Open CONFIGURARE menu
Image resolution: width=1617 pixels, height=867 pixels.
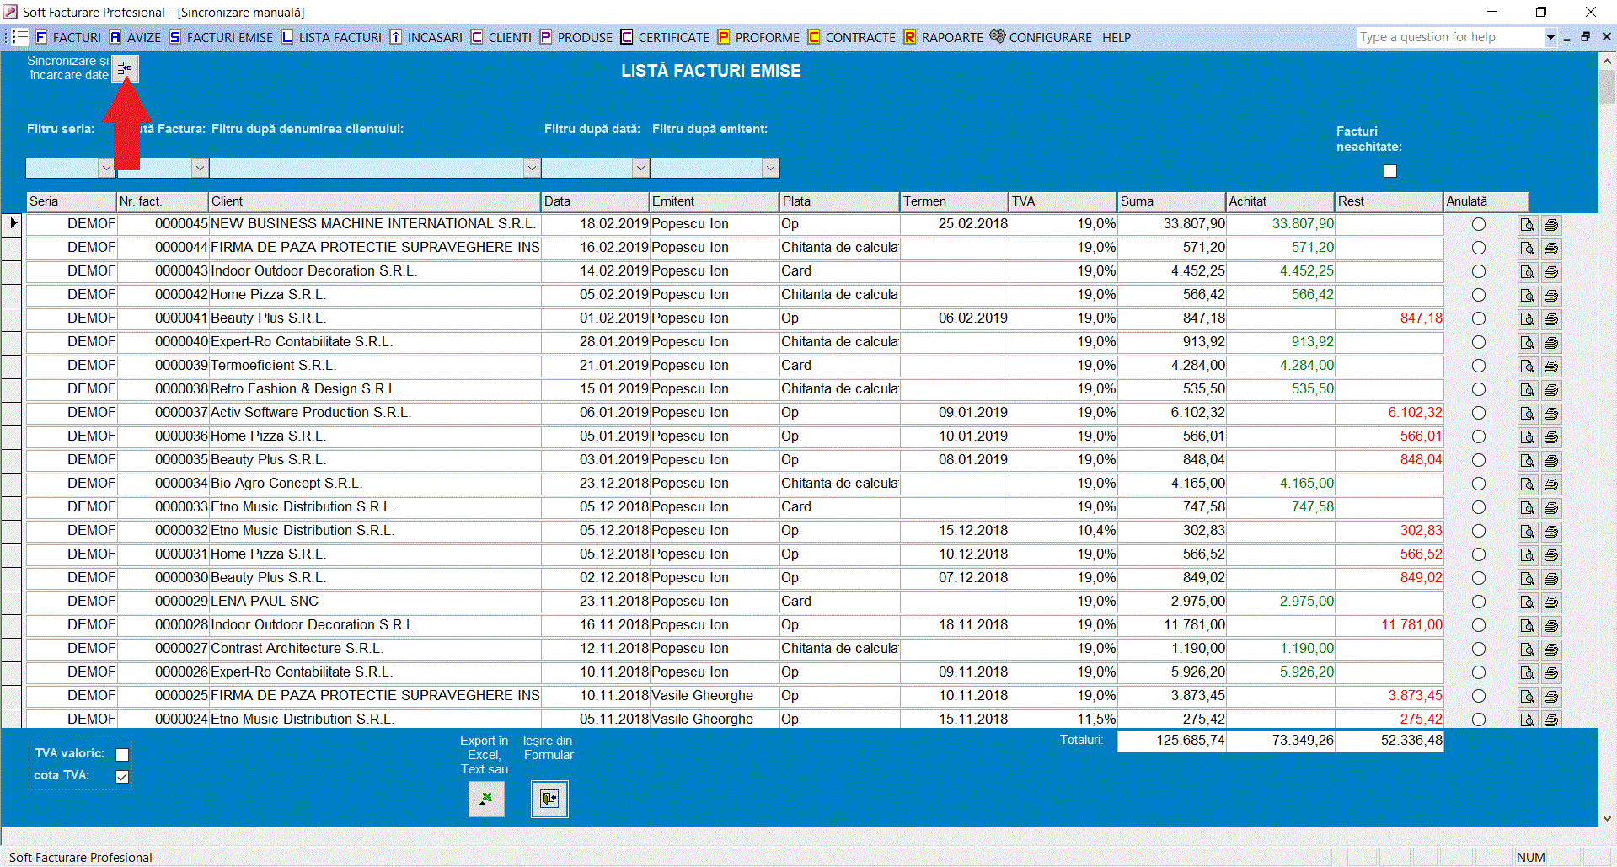coord(1041,37)
